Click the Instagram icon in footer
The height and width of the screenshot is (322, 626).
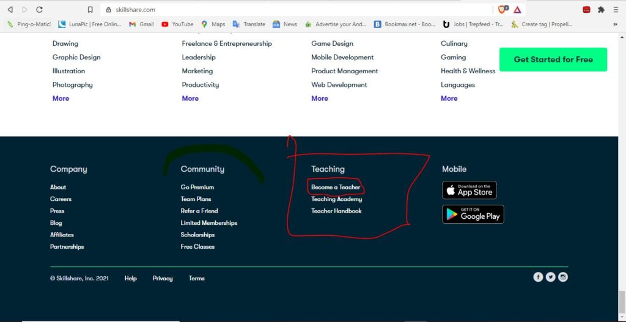point(563,277)
